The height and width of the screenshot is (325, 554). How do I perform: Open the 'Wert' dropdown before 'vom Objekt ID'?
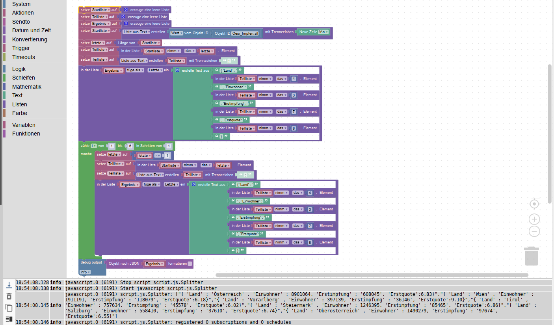[177, 33]
